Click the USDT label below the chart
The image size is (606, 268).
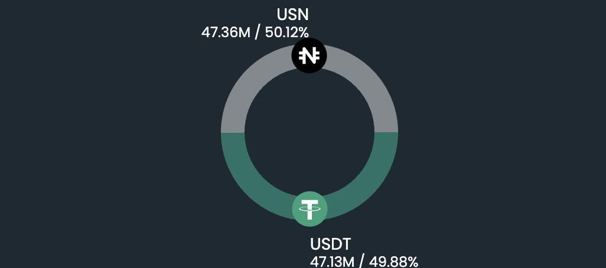(x=330, y=244)
